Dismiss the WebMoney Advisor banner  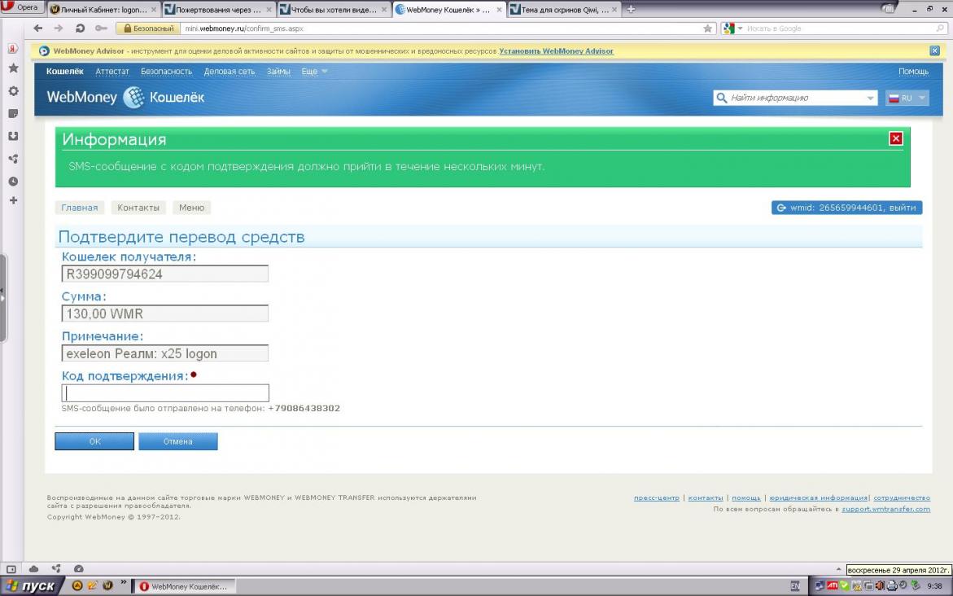[934, 50]
